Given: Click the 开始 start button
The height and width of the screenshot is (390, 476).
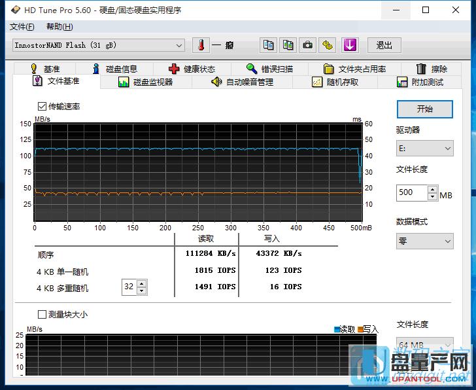Looking at the screenshot, I should coord(424,109).
